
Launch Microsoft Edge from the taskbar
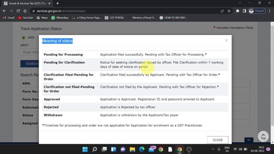[142, 149]
